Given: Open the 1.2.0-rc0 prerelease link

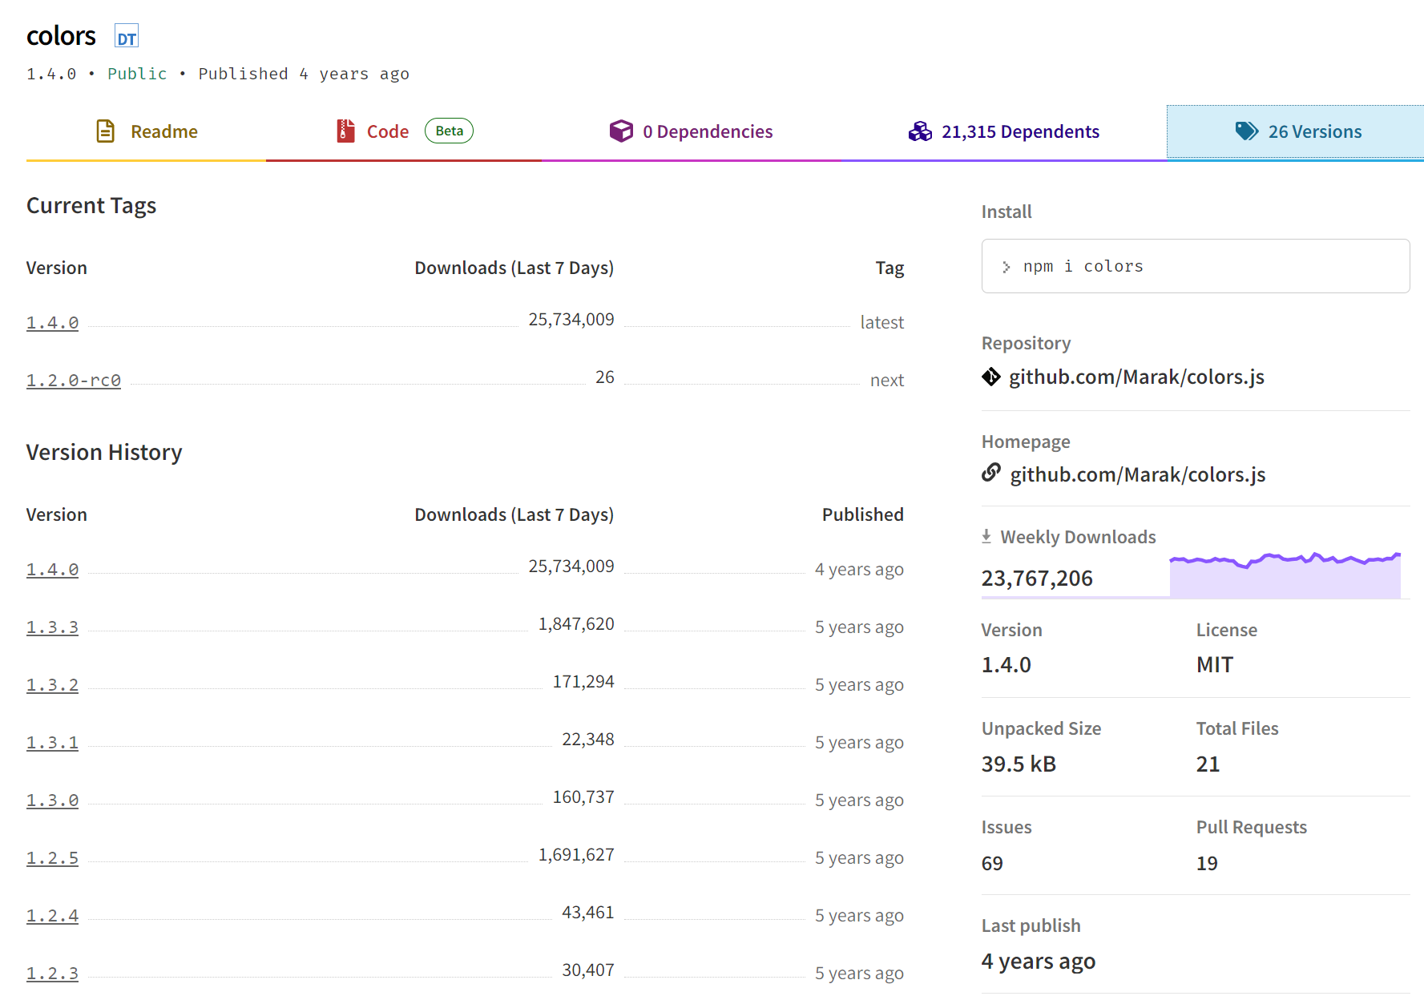Looking at the screenshot, I should 73,380.
